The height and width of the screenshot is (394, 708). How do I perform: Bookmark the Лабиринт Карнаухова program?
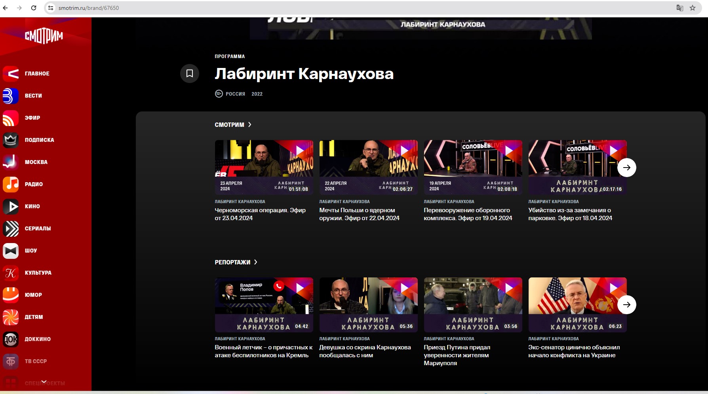[190, 74]
